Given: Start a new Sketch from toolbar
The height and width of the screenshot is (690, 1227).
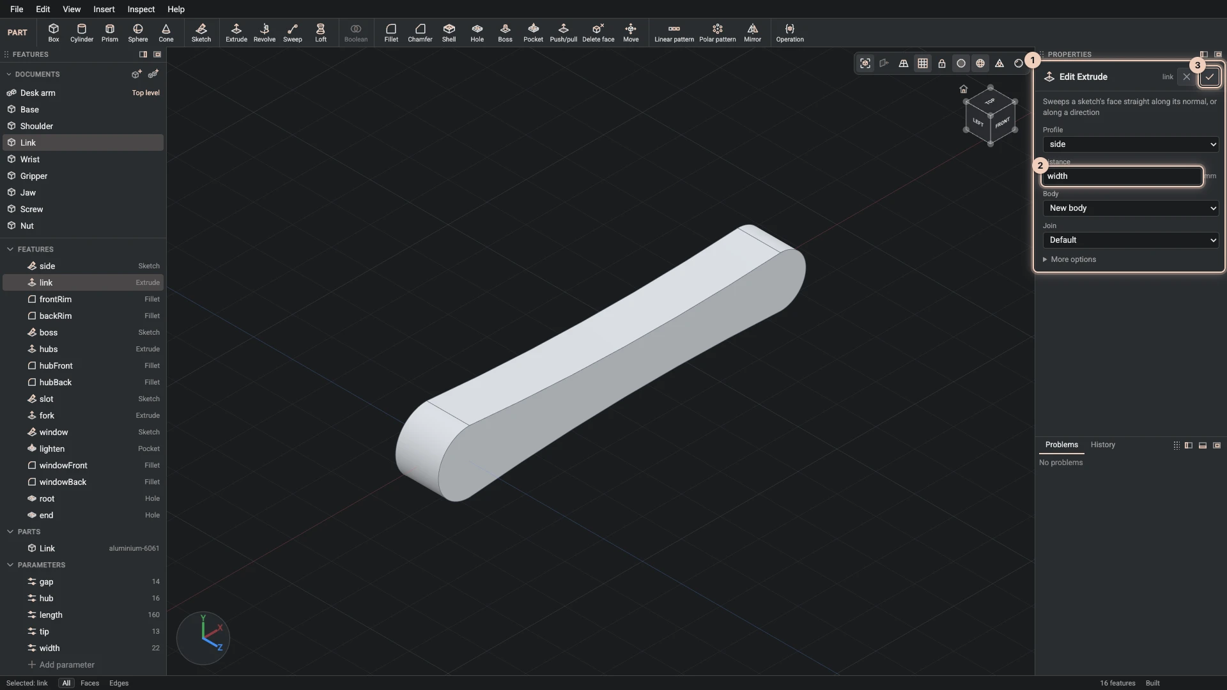Looking at the screenshot, I should (x=201, y=33).
